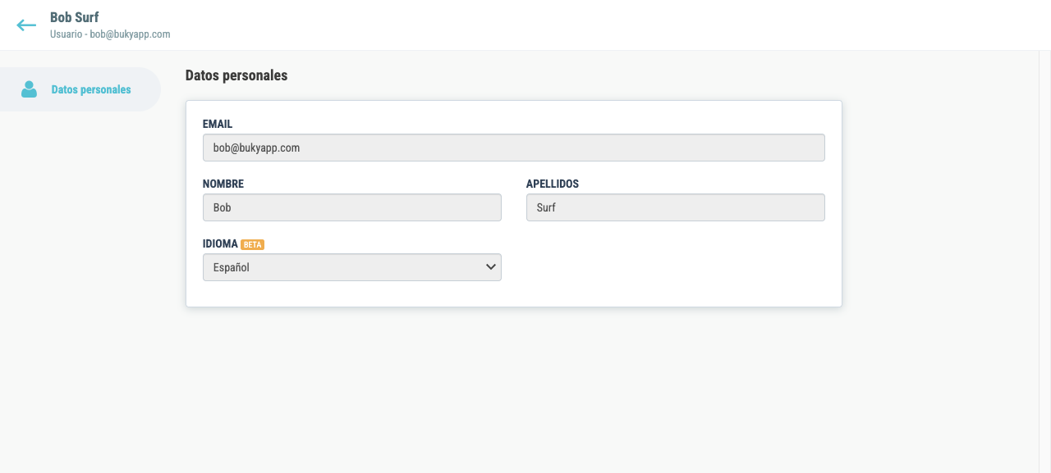Click the NOMBRE field label

tap(223, 184)
